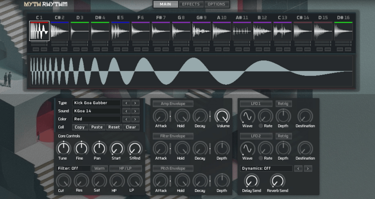Click the Fine tuning knob

(x=81, y=148)
